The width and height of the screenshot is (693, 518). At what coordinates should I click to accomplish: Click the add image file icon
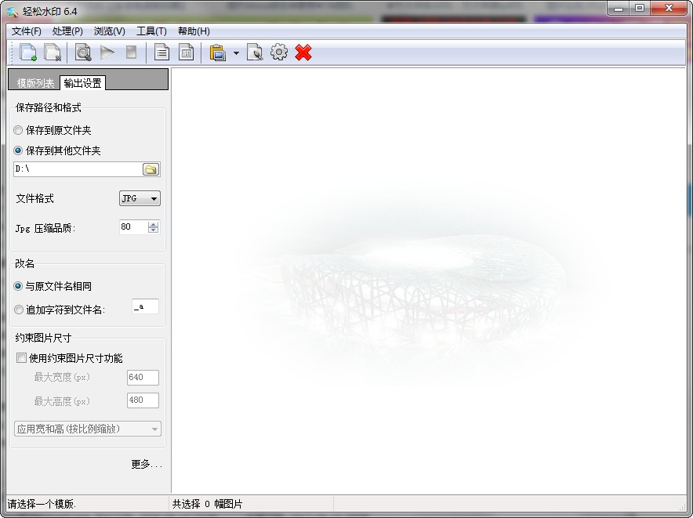point(28,53)
